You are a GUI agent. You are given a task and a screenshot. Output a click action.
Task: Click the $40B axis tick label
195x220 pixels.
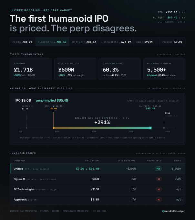(x=168, y=132)
